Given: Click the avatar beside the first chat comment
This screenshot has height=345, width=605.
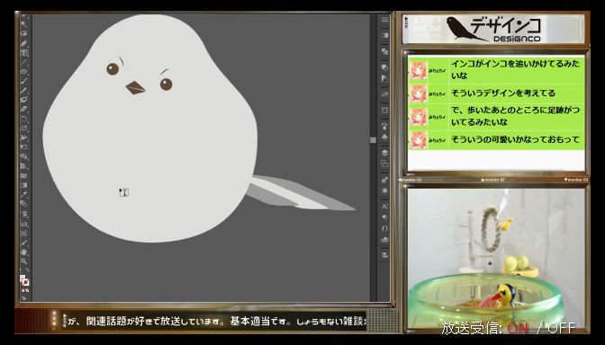Looking at the screenshot, I should tap(419, 70).
